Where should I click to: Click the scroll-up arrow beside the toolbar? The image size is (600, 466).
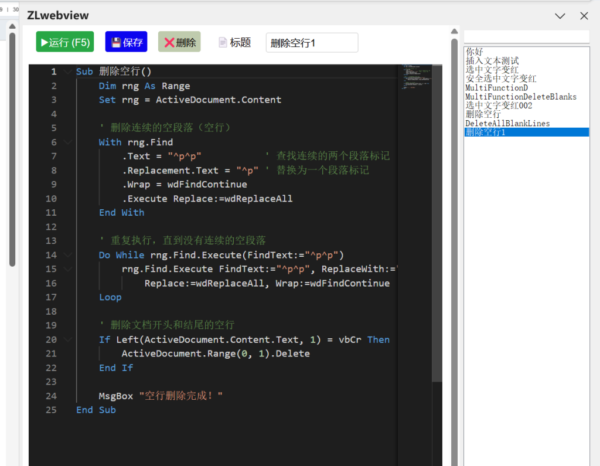click(x=454, y=32)
